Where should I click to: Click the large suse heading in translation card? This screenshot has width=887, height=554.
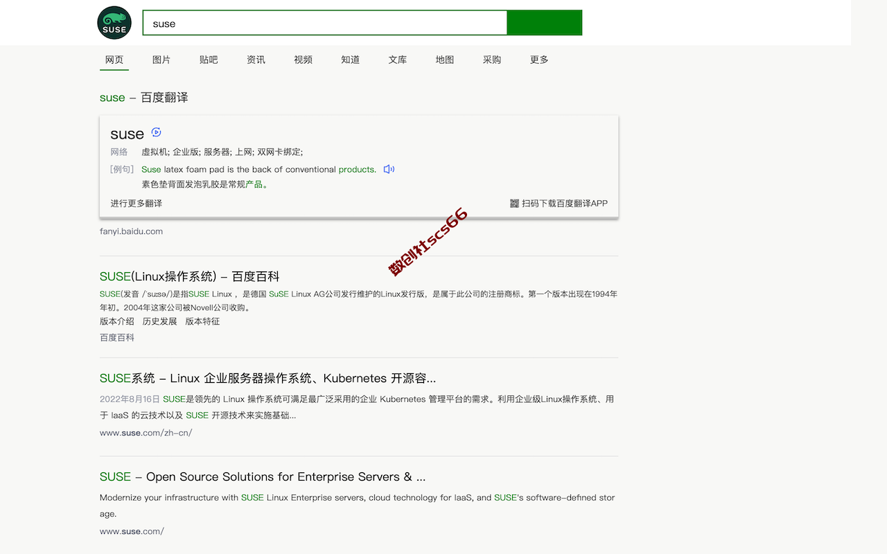coord(128,134)
